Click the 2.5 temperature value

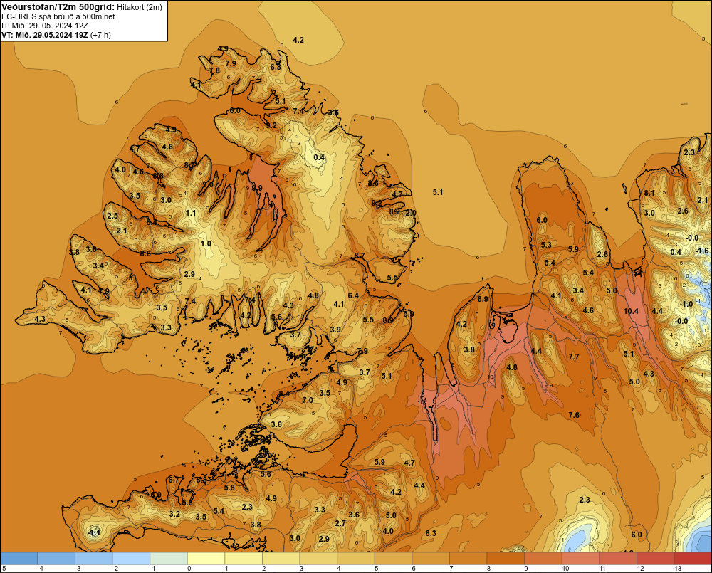(112, 216)
